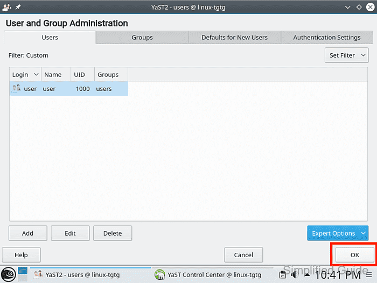Sort by the Login column header

click(25, 75)
